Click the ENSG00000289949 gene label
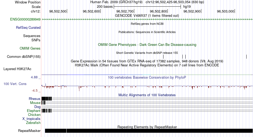Screen dimensions: 253x137 25,19
